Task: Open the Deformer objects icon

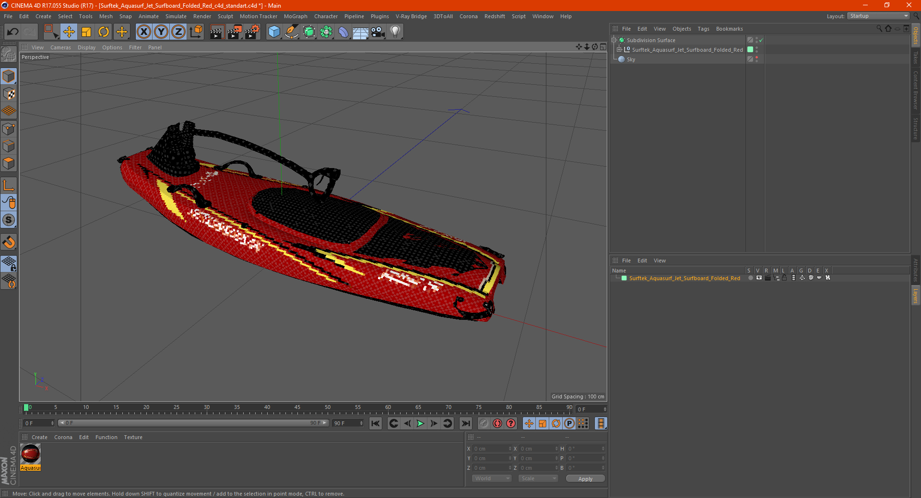Action: tap(343, 32)
